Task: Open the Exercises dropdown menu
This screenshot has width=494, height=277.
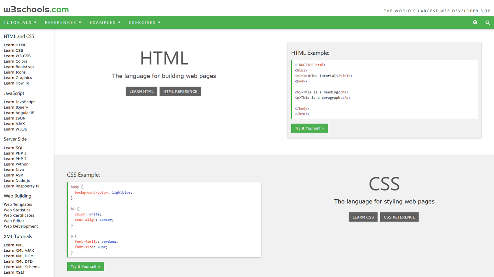Action: click(x=145, y=23)
